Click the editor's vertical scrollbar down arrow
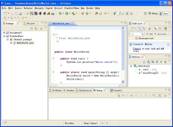The image size is (173, 127). 123,82
